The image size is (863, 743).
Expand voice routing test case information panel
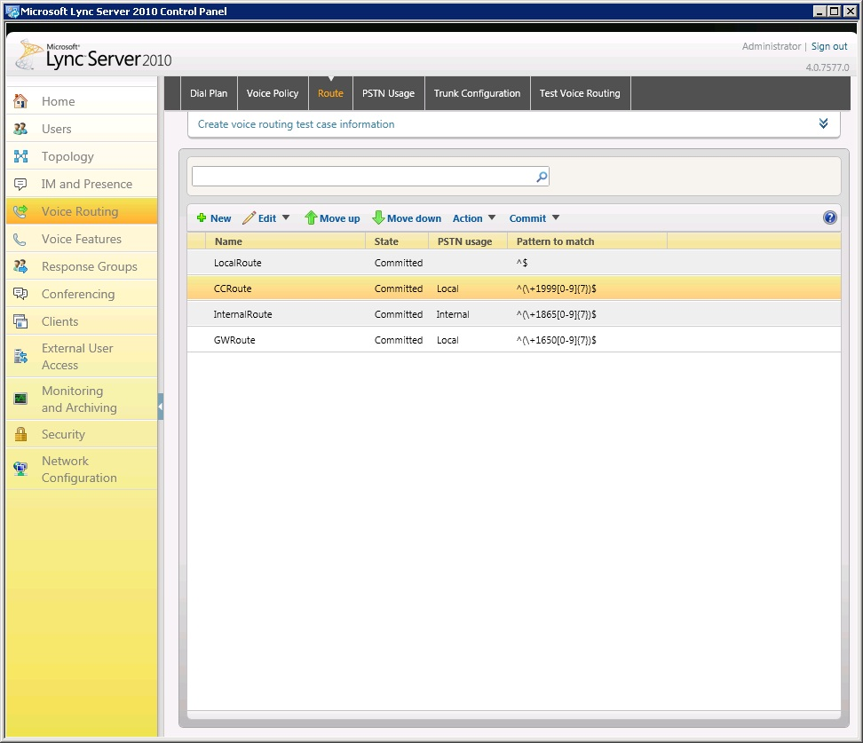(x=823, y=123)
